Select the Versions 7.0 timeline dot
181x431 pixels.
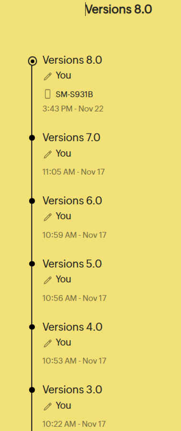[x=32, y=138]
